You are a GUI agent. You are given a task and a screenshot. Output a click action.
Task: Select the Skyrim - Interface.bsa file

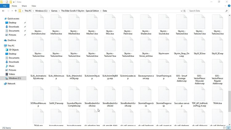coord(56,25)
